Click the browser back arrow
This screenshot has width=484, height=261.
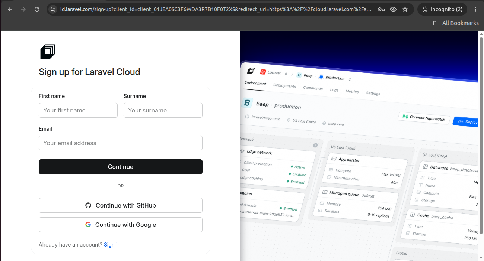[x=10, y=9]
